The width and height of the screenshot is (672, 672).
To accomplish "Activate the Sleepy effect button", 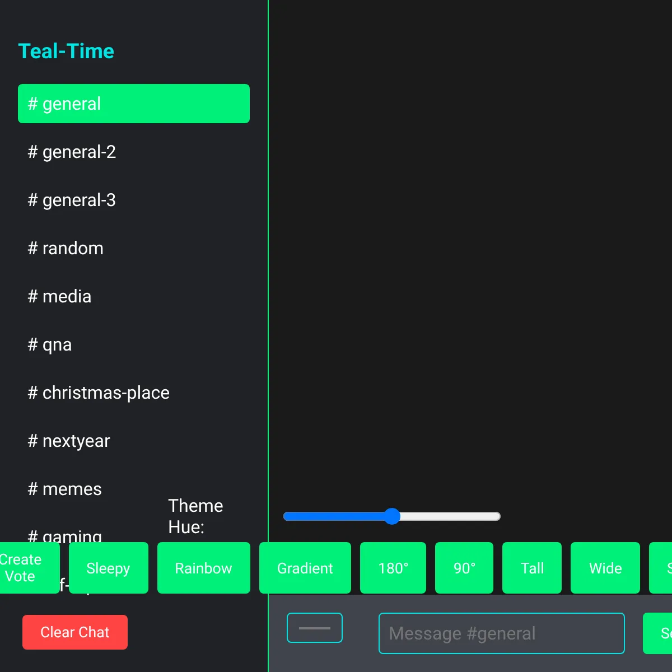I will [x=109, y=568].
